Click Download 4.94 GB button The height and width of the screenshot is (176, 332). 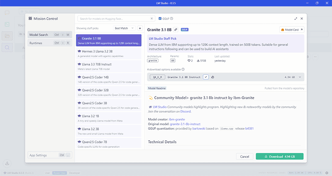tap(279, 157)
